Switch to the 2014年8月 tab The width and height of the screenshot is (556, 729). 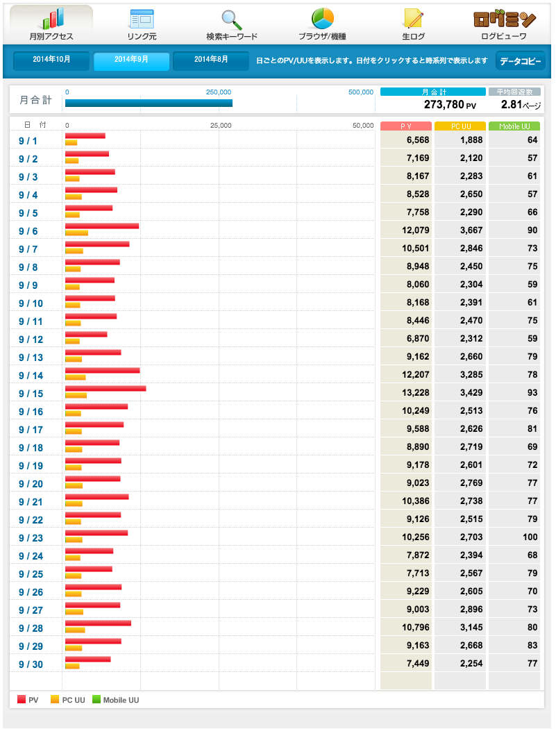(x=211, y=60)
